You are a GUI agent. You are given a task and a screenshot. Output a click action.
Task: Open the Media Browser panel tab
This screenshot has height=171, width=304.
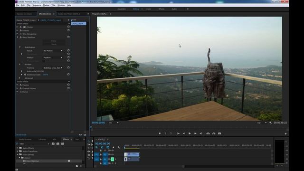pyautogui.click(x=25, y=139)
